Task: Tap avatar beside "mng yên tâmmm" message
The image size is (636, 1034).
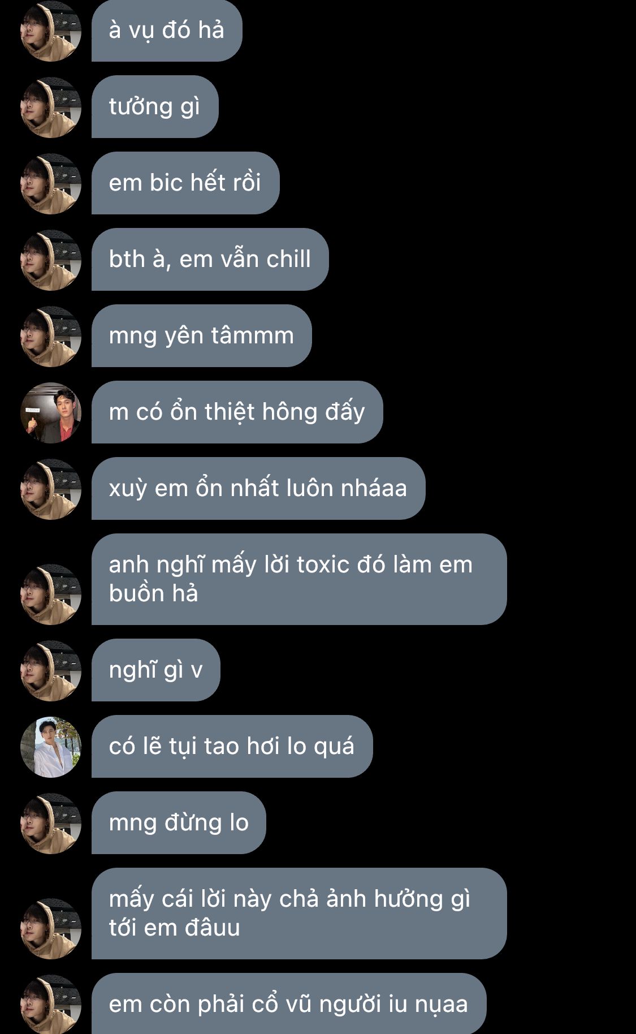Action: click(x=51, y=337)
